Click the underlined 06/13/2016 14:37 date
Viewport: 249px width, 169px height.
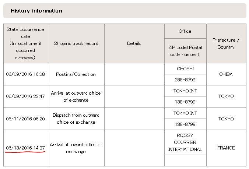point(25,148)
